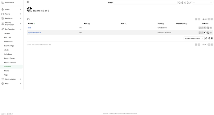Image resolution: width=214 pixels, height=115 pixels.
Task: Open Filters in sidebar
Action: pyautogui.click(x=7, y=71)
